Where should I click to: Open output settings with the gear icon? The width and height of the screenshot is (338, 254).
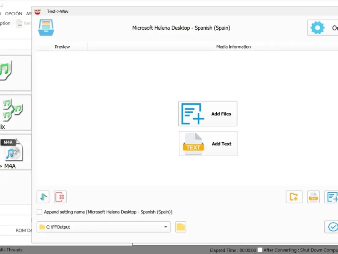pos(323,28)
